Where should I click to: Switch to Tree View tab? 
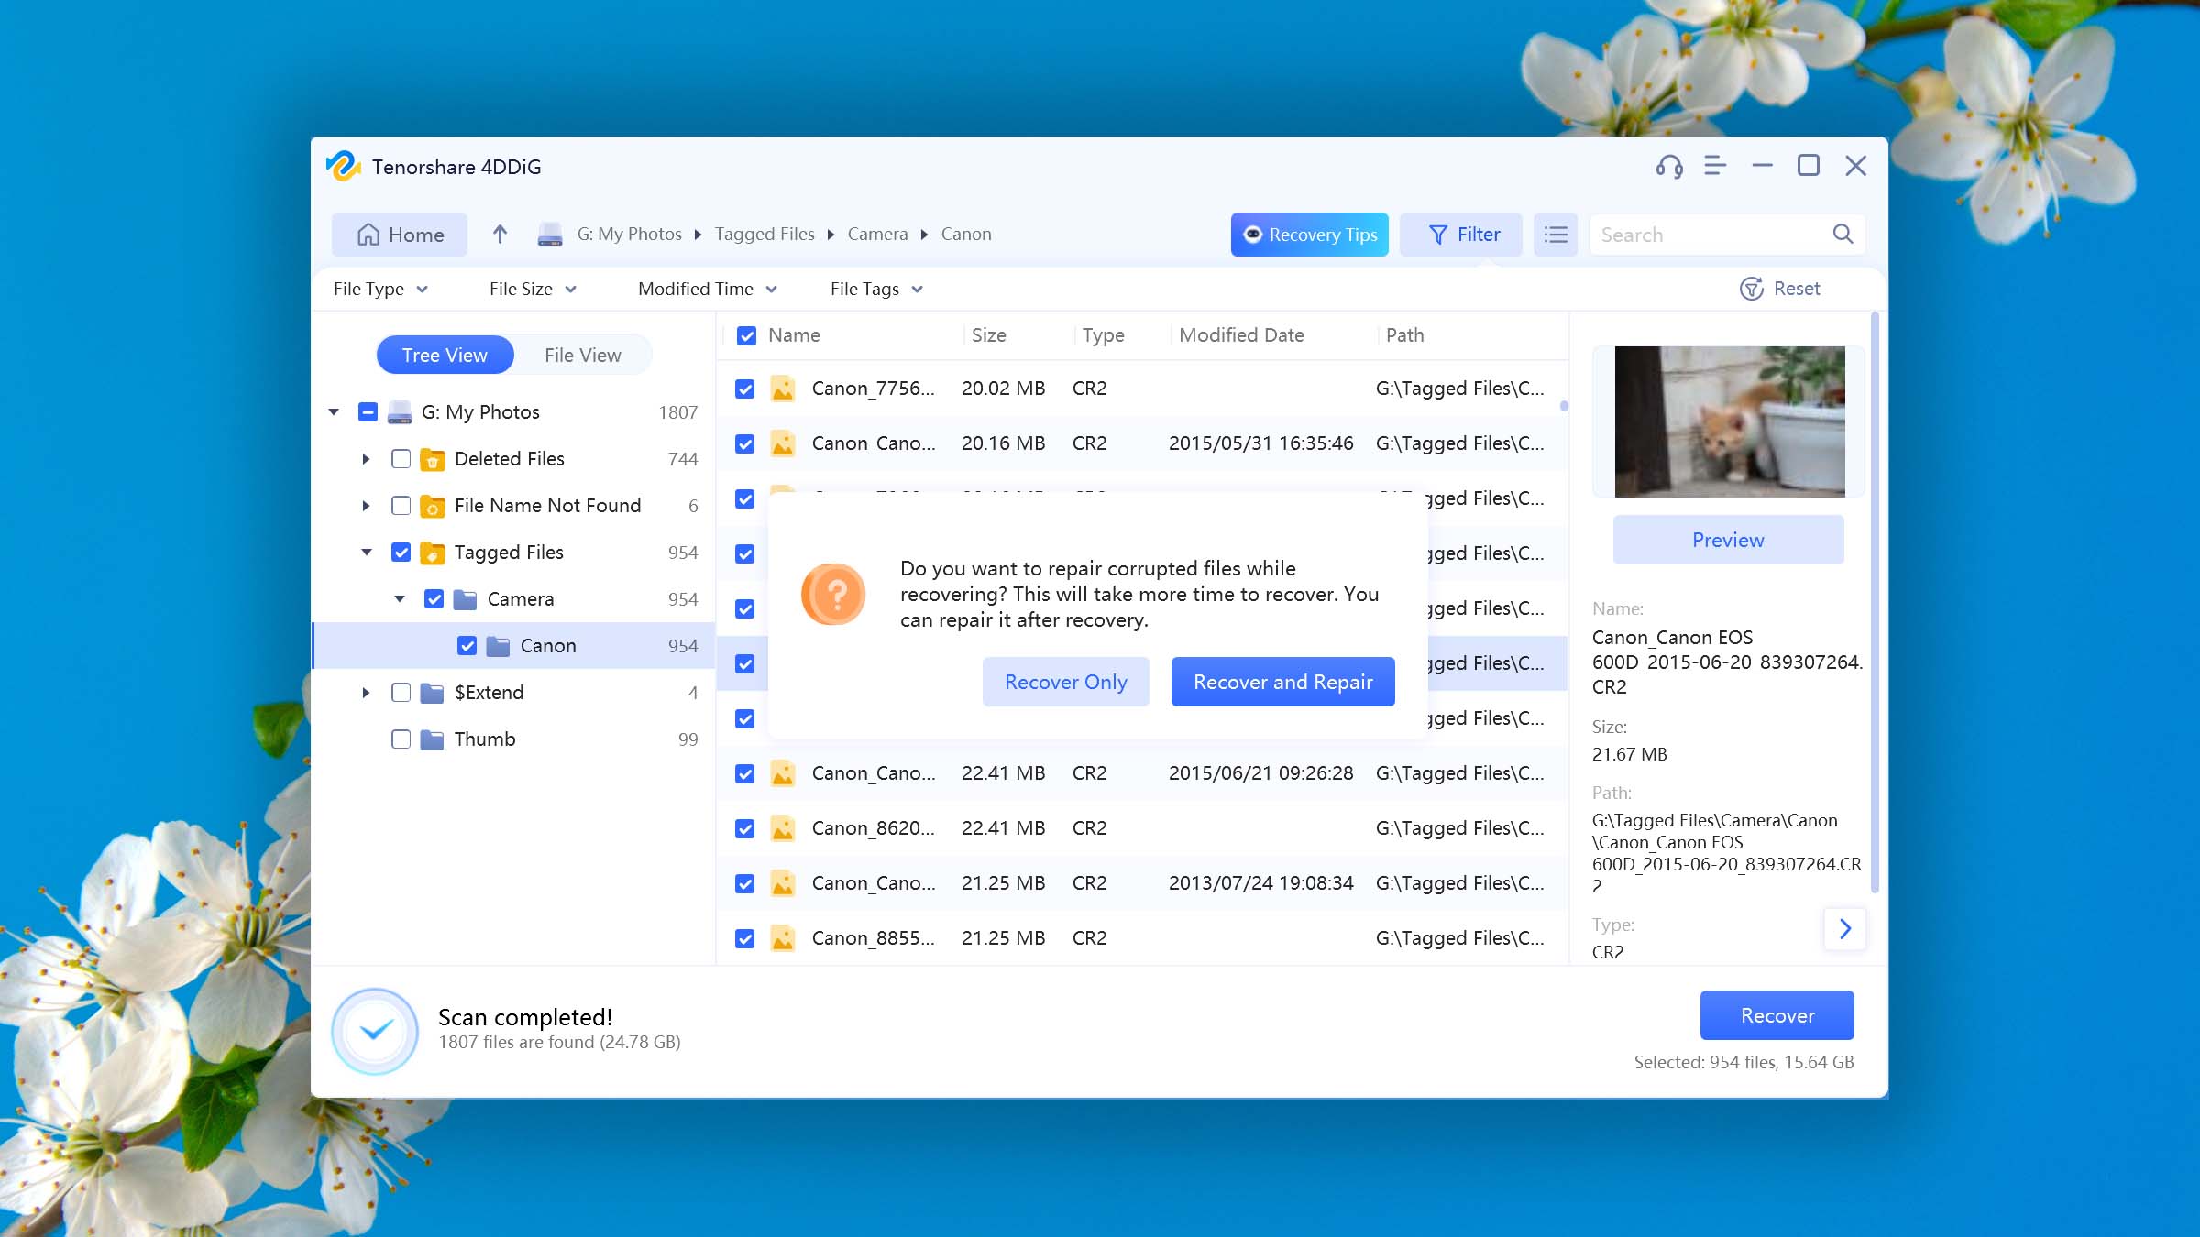(445, 356)
